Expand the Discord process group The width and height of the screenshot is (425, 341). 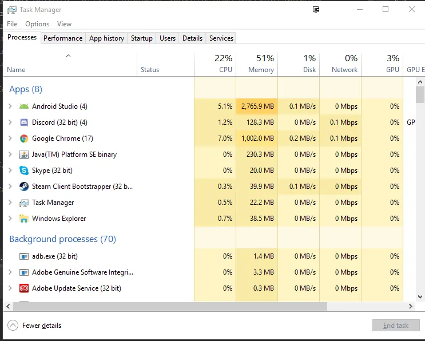click(x=10, y=122)
